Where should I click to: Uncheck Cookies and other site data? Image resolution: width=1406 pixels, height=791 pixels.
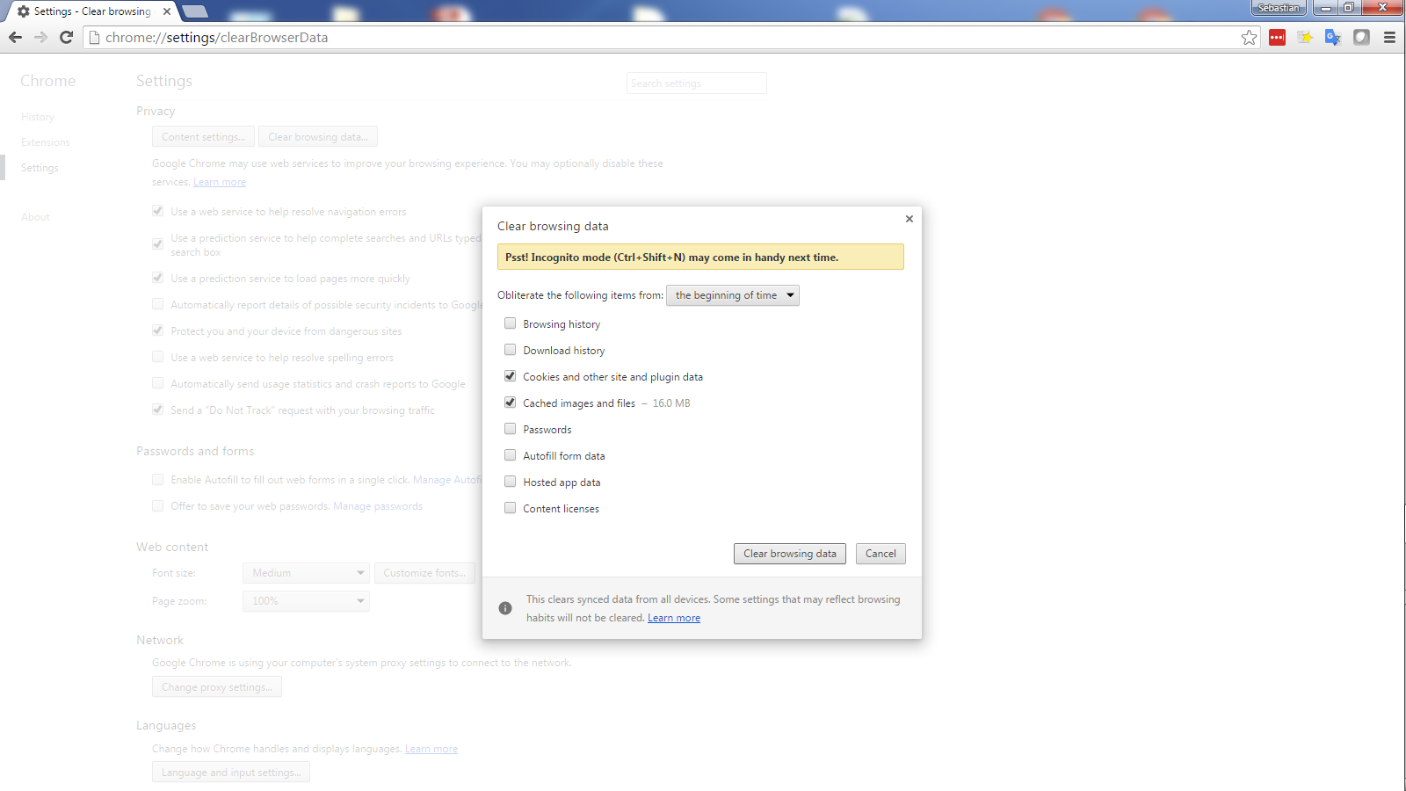tap(510, 376)
